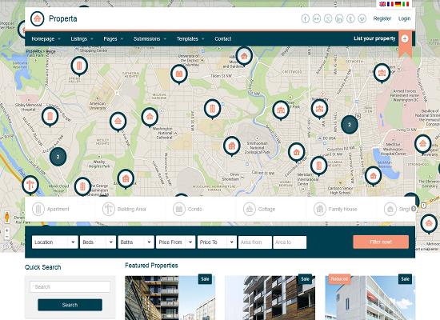440x320 pixels.
Task: Click the crane building-area map marker
Action: click(30, 185)
